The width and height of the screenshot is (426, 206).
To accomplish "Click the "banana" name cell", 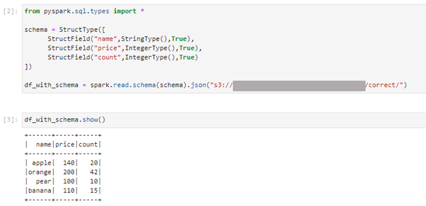I will pyautogui.click(x=40, y=190).
